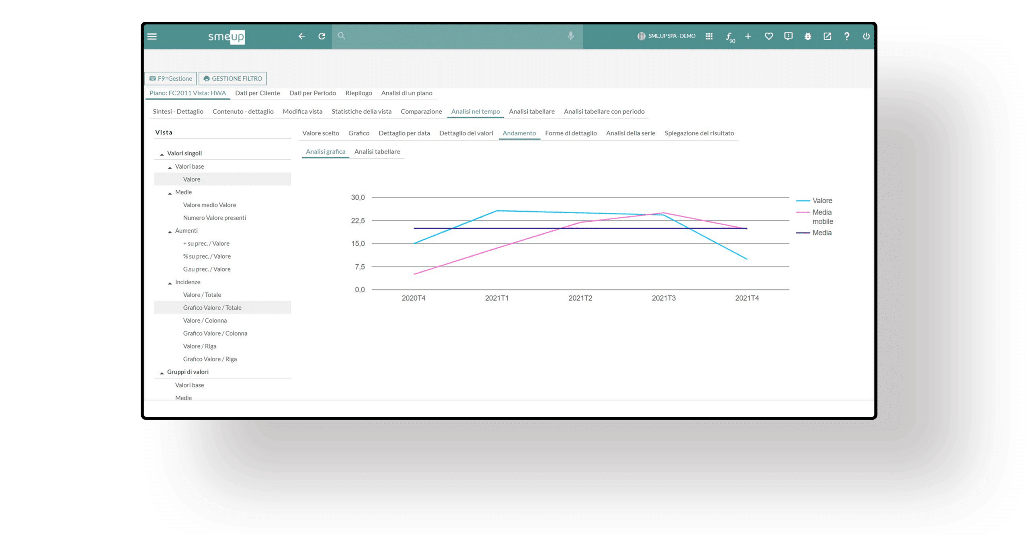Click the microphone voice search icon

(570, 36)
